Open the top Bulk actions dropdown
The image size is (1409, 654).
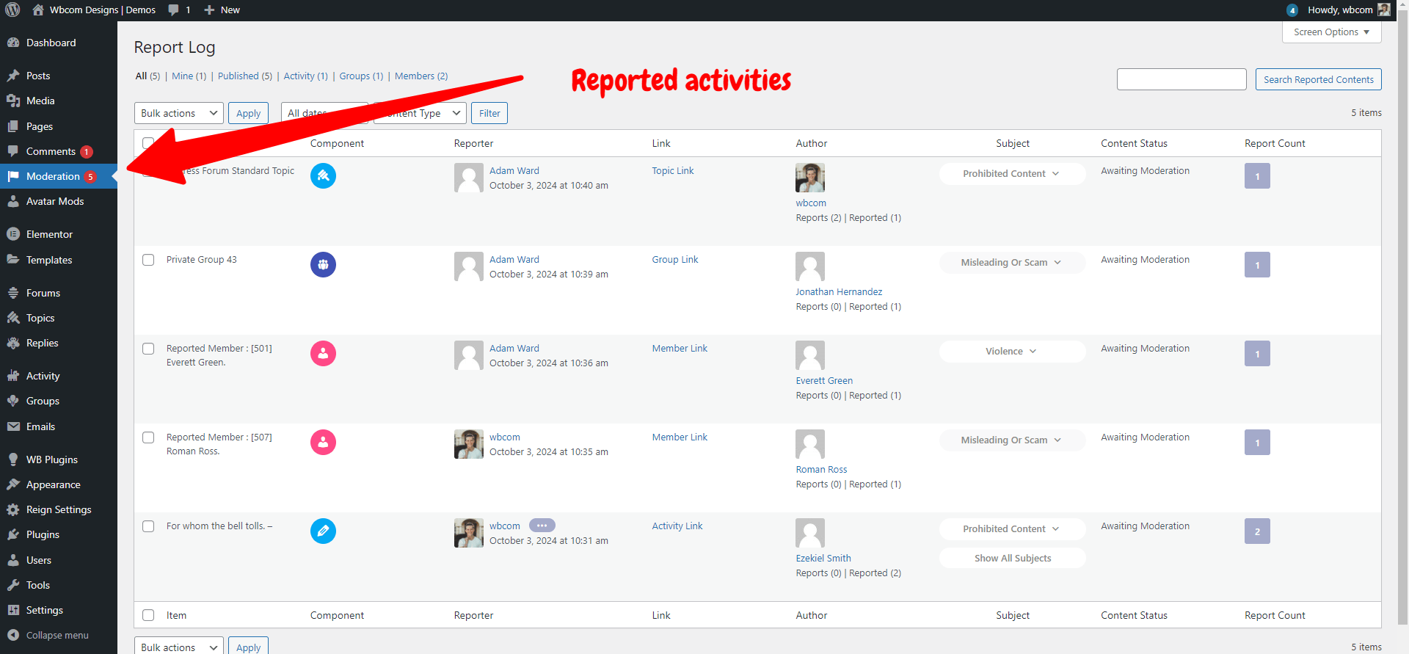click(x=179, y=113)
